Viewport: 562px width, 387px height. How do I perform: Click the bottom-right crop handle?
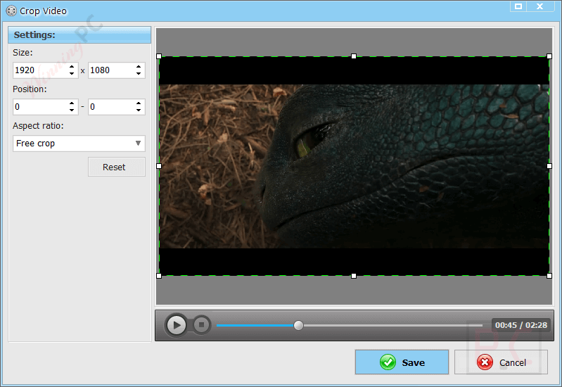pos(549,276)
